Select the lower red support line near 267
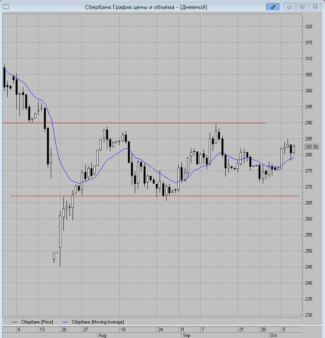Image resolution: width=325 pixels, height=338 pixels. pyautogui.click(x=155, y=196)
